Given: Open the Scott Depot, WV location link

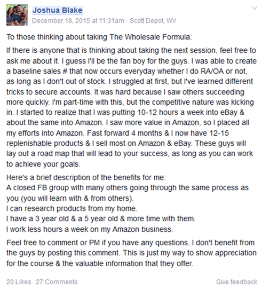Looking at the screenshot, I should (153, 20).
